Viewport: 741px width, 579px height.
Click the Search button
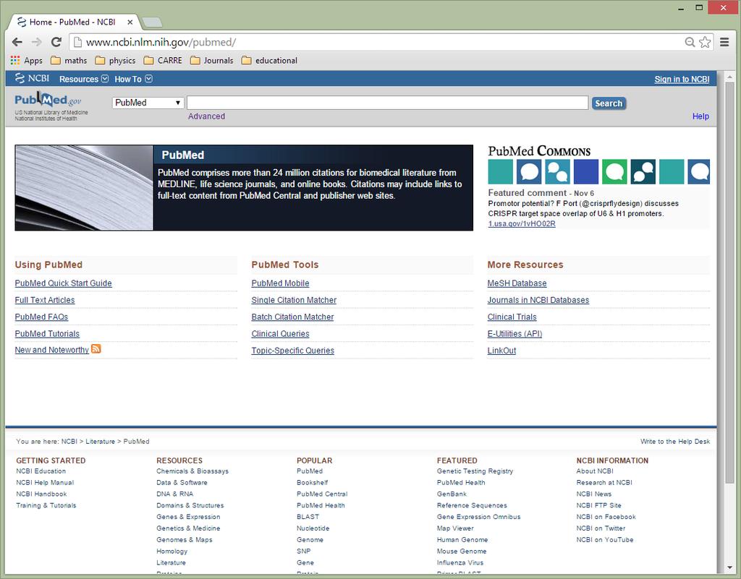tap(609, 103)
